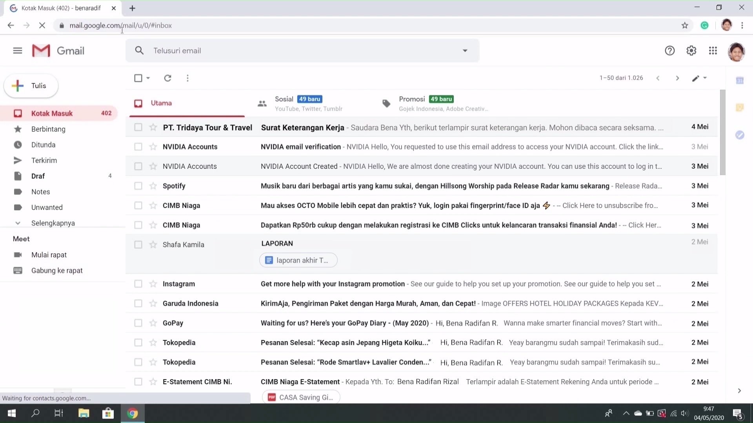This screenshot has height=423, width=753.
Task: Open the three-dot more options above the list
Action: [187, 78]
